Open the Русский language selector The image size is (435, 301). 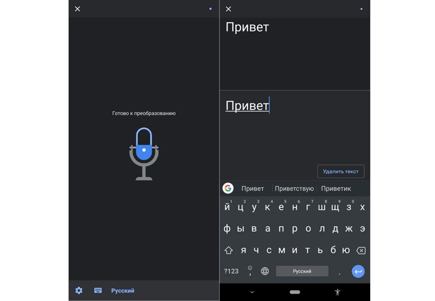click(x=123, y=291)
